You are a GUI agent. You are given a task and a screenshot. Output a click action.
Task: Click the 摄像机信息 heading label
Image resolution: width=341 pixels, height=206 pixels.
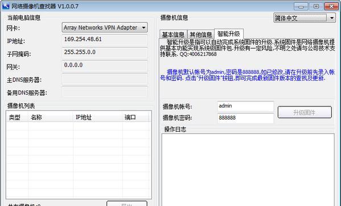[174, 18]
